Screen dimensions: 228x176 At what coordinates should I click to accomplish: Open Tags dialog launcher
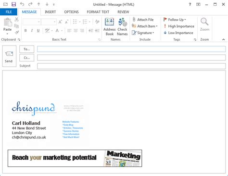pos(195,39)
